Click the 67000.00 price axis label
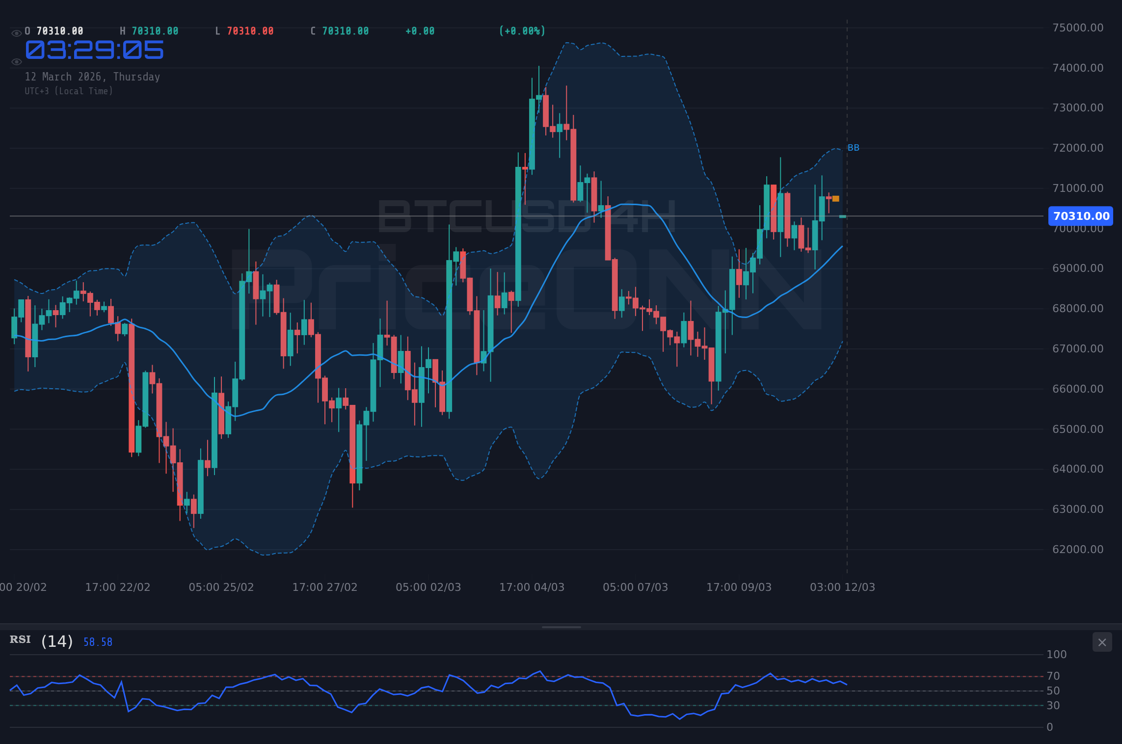The height and width of the screenshot is (744, 1122). [x=1078, y=348]
